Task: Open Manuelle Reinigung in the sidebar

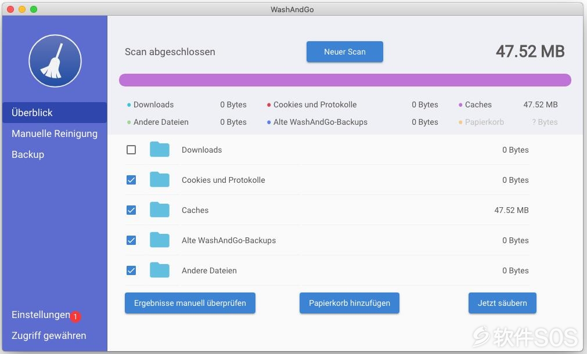Action: (55, 133)
